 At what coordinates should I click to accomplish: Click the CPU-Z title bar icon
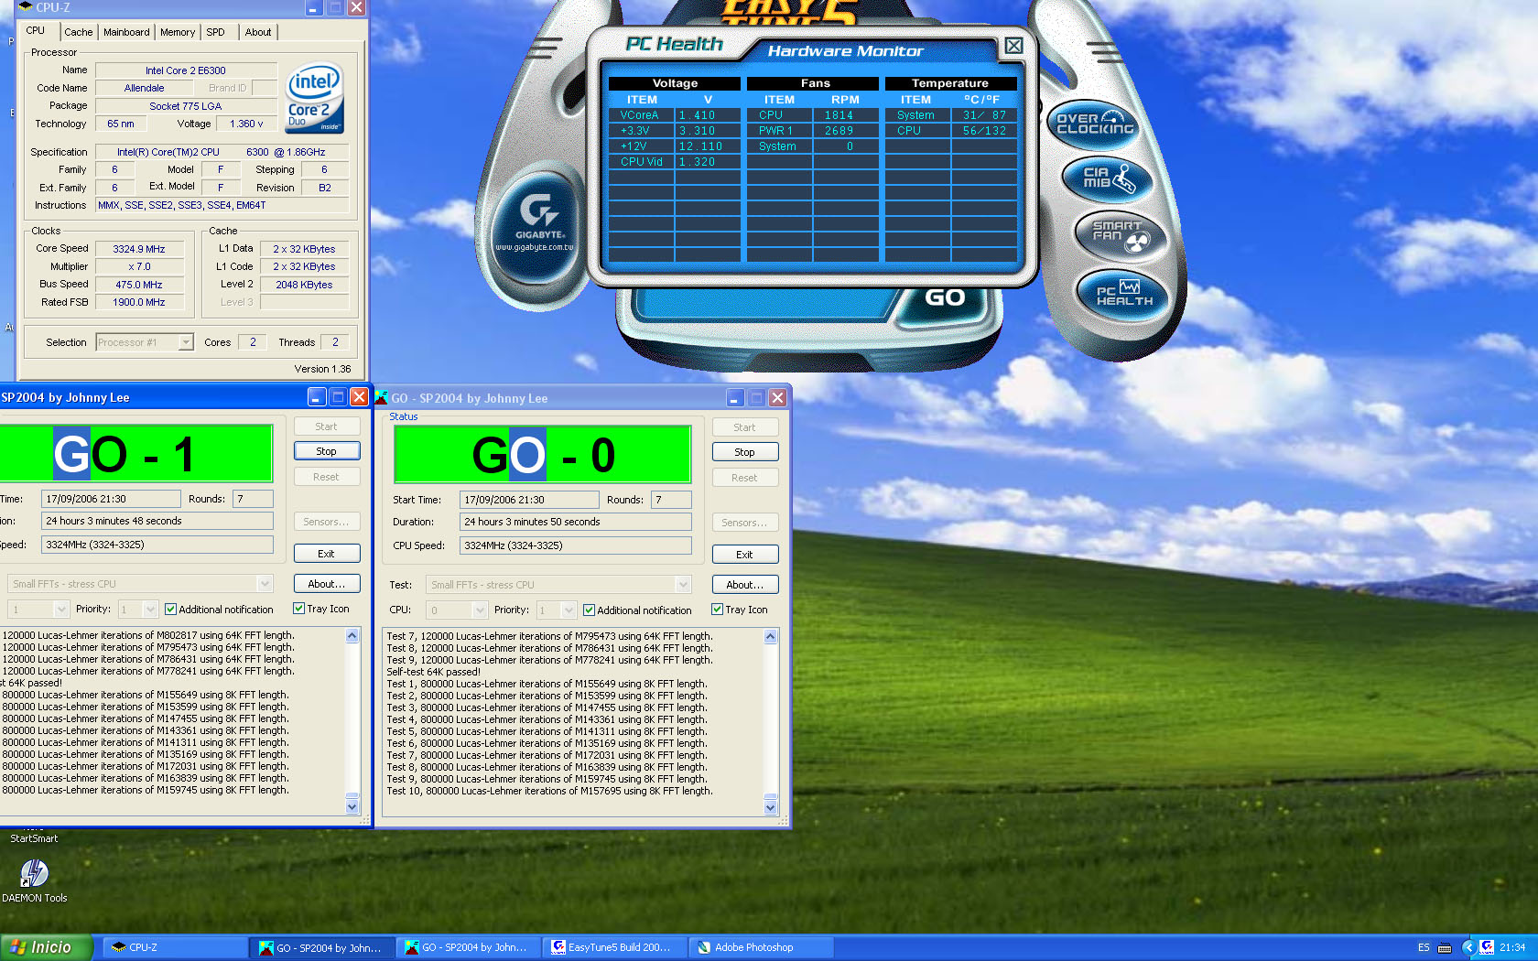25,7
